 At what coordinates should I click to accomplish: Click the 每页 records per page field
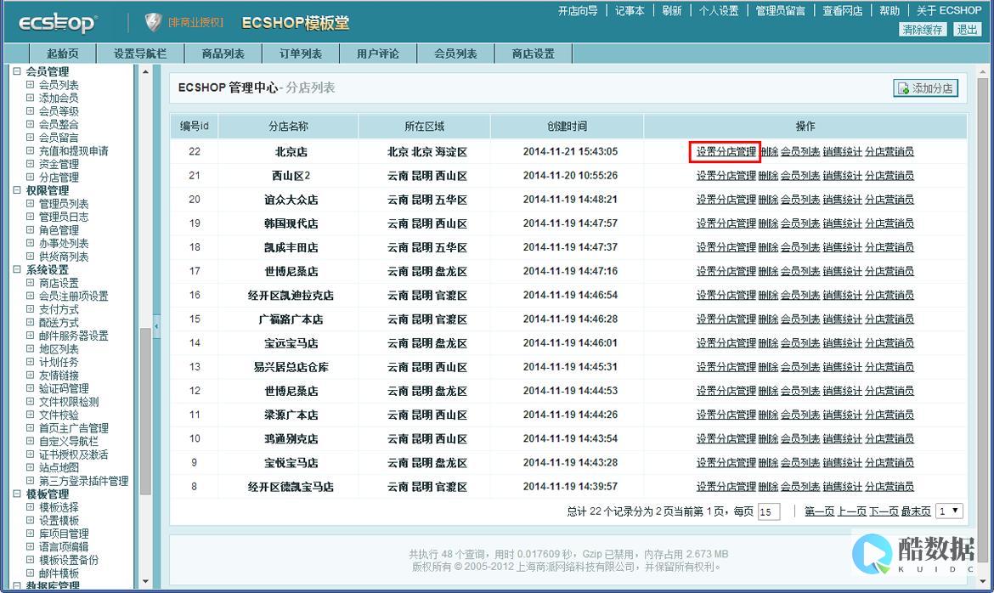click(768, 511)
